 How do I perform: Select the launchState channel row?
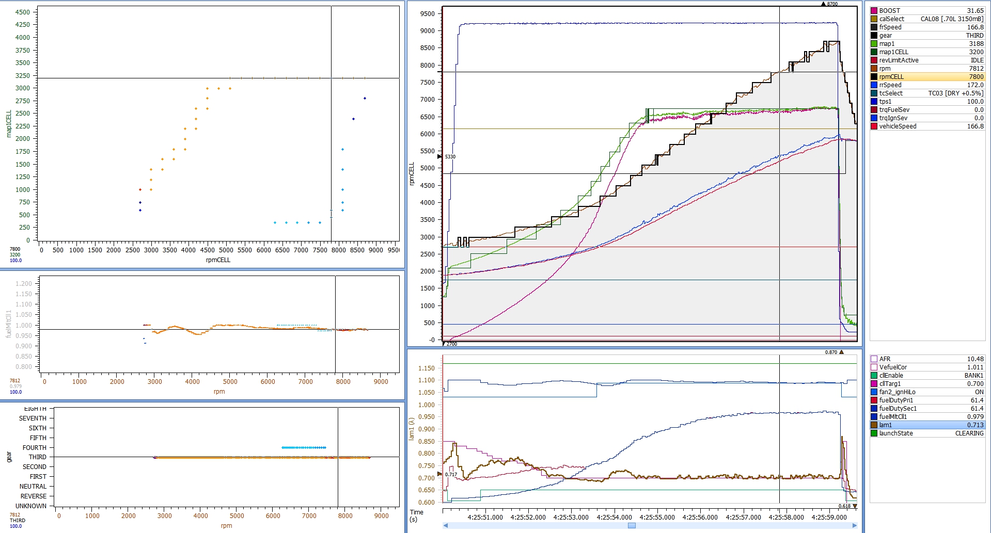click(x=927, y=433)
